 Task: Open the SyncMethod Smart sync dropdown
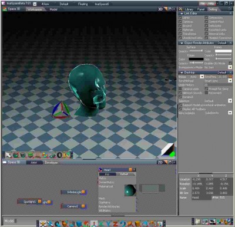tap(230, 81)
